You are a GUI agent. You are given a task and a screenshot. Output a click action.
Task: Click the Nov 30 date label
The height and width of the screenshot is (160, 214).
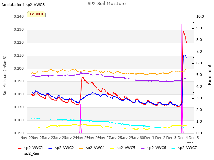pyautogui.click(x=138, y=138)
